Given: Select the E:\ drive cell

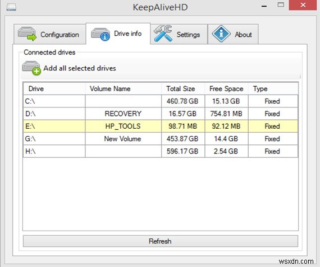Looking at the screenshot, I should (54, 126).
